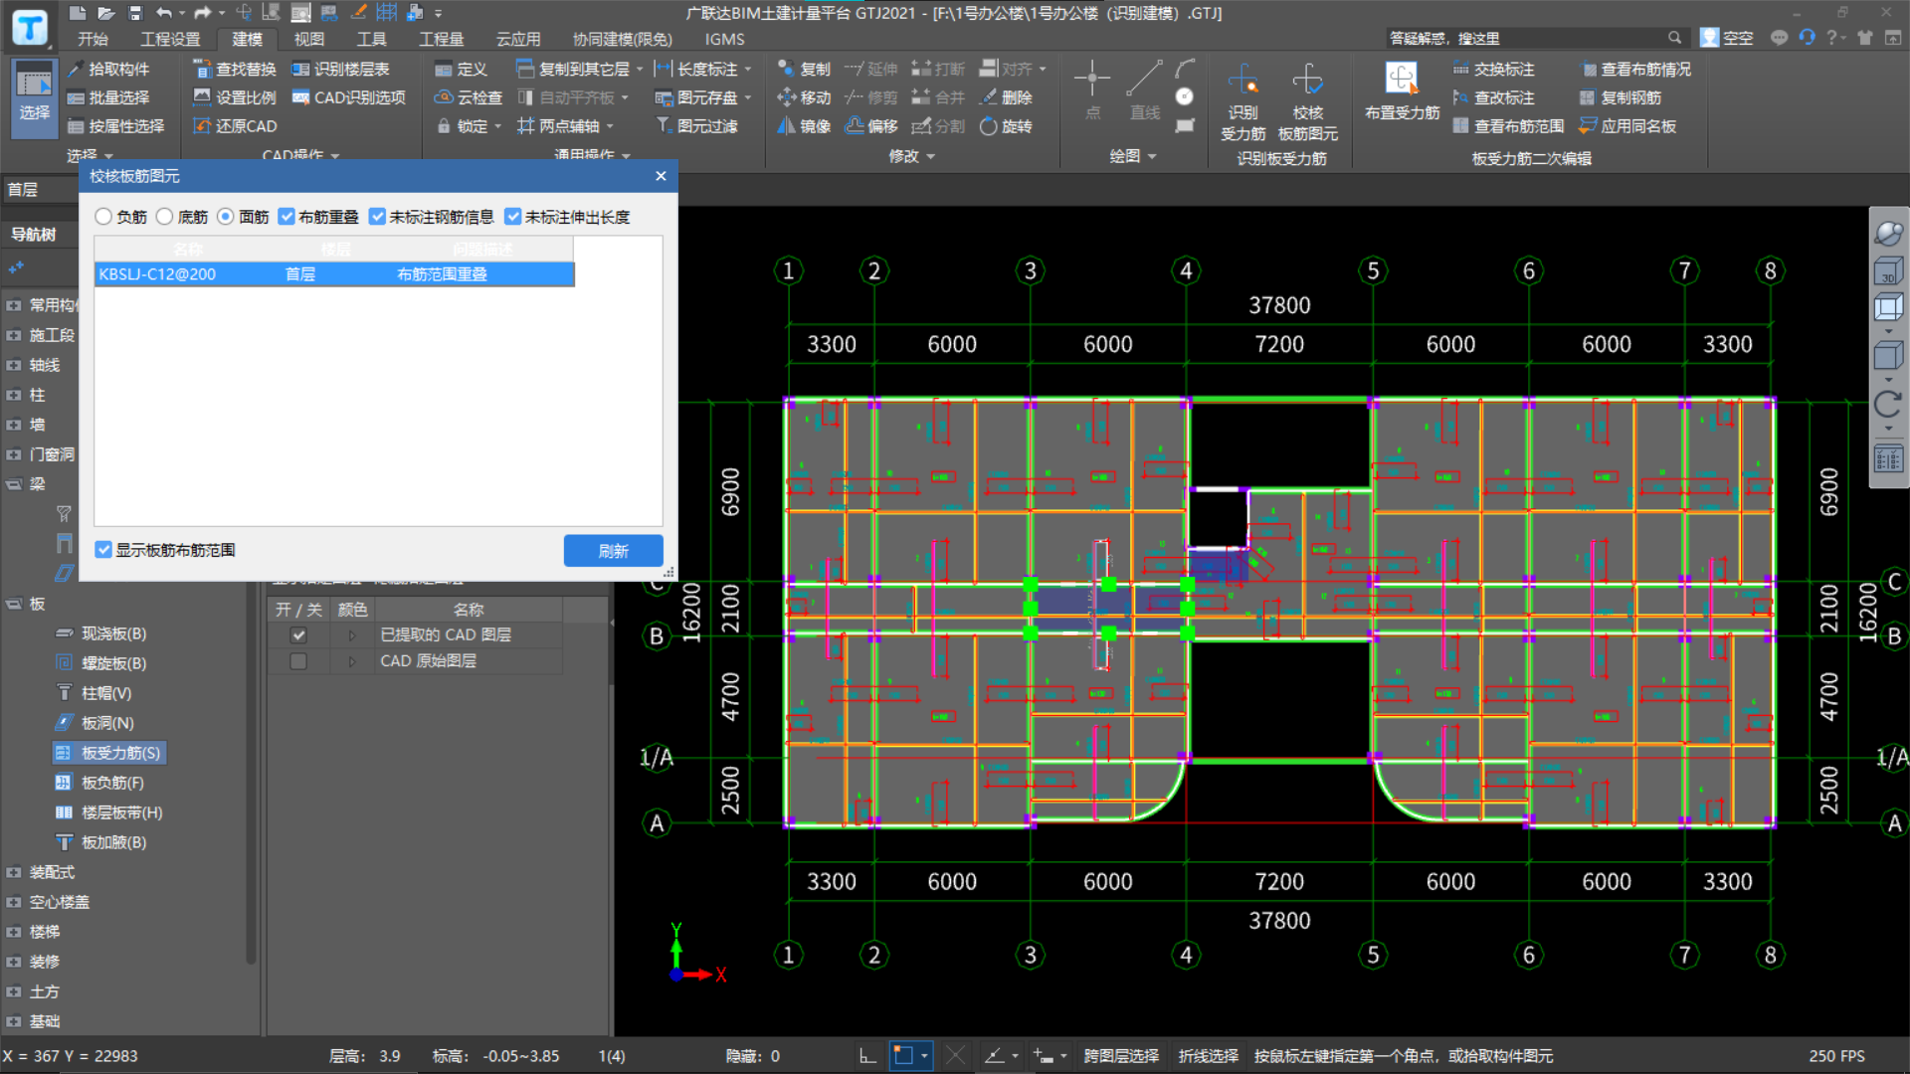Screen dimensions: 1910x1074
Task: Click the 识别受力筋 recognize rebar tool
Action: 1243,103
